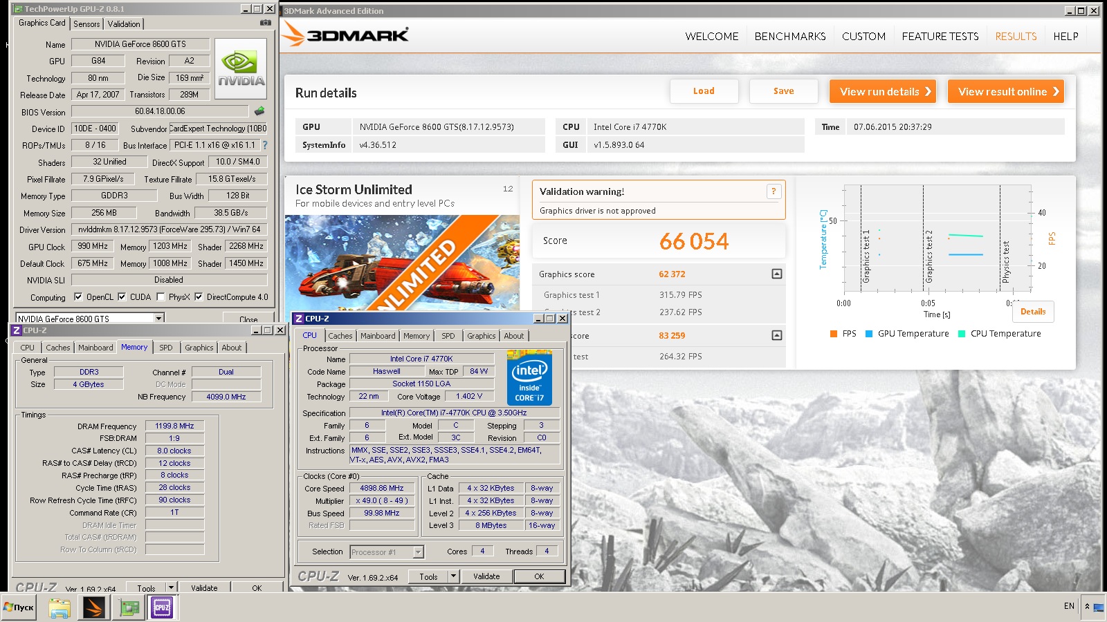This screenshot has height=622, width=1107.
Task: Click the Intel Core i7 logo in CPU-Z
Action: tap(529, 377)
